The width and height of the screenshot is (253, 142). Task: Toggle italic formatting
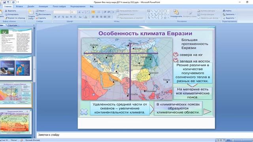[59, 17]
